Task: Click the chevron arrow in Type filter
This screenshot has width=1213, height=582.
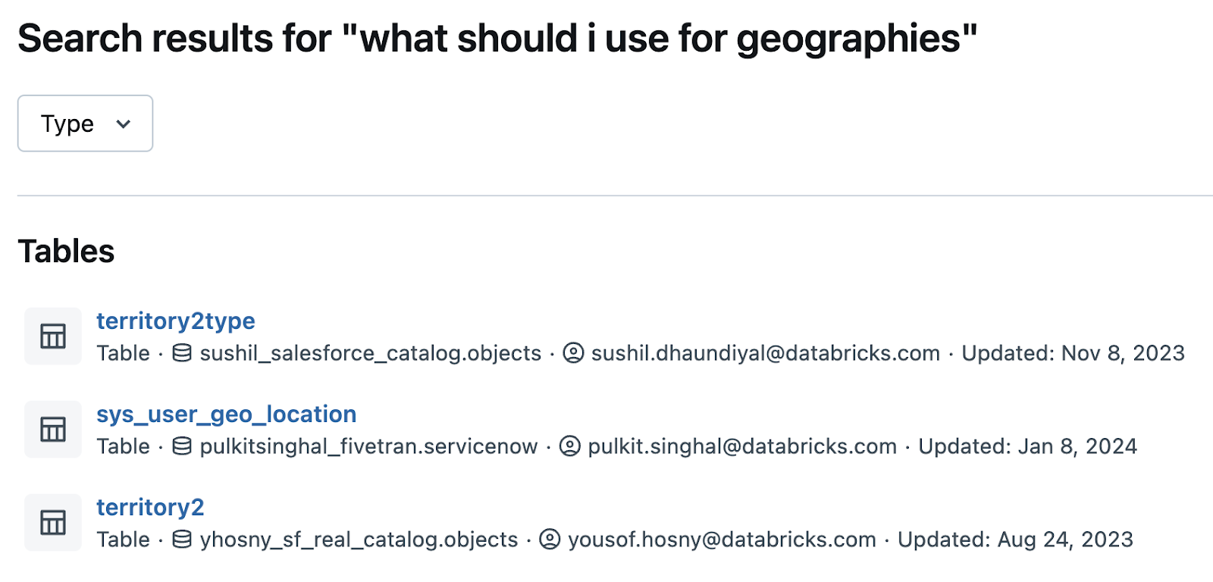Action: pyautogui.click(x=124, y=124)
